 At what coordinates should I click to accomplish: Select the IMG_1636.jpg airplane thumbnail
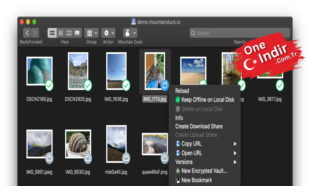[x=116, y=71]
